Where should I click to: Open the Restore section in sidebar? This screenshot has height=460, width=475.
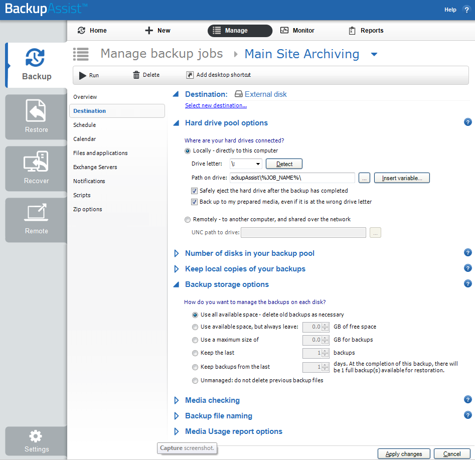point(36,117)
